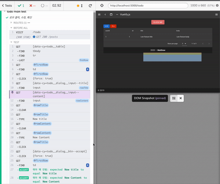This screenshot has height=184, width=220.
Task: Select the New Content ASSERT step 28
Action: coord(49,180)
